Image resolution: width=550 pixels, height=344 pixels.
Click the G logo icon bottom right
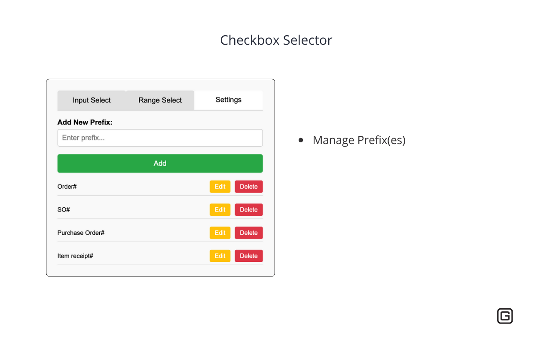point(505,316)
